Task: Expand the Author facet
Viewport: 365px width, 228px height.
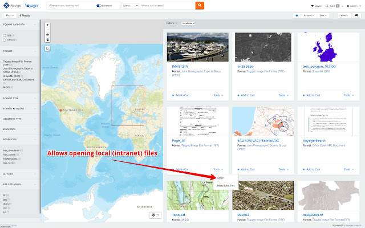Action: pos(35,174)
